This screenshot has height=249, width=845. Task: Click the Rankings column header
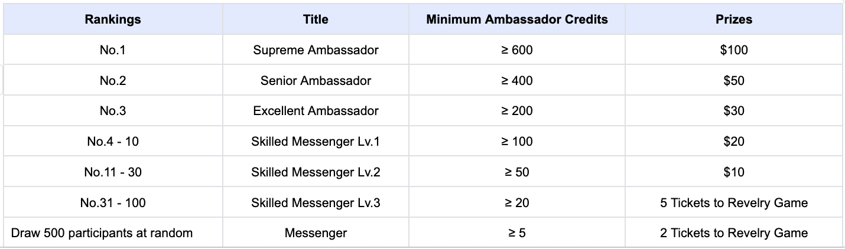pyautogui.click(x=113, y=19)
